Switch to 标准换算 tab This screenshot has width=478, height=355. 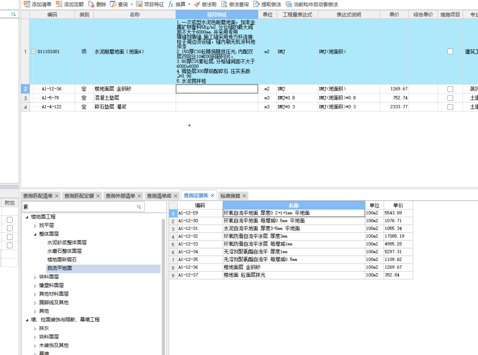230,196
